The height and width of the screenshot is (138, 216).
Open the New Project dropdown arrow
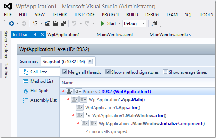coord(41,23)
